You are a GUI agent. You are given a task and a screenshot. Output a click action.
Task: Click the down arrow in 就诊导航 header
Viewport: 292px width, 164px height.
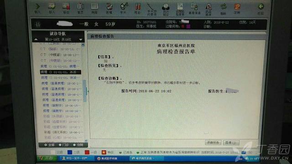point(81,40)
